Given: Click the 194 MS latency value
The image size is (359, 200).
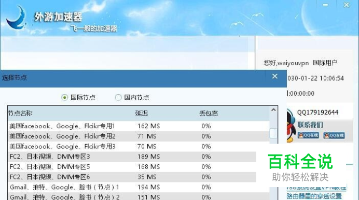Looking at the screenshot, I should coord(148,187).
